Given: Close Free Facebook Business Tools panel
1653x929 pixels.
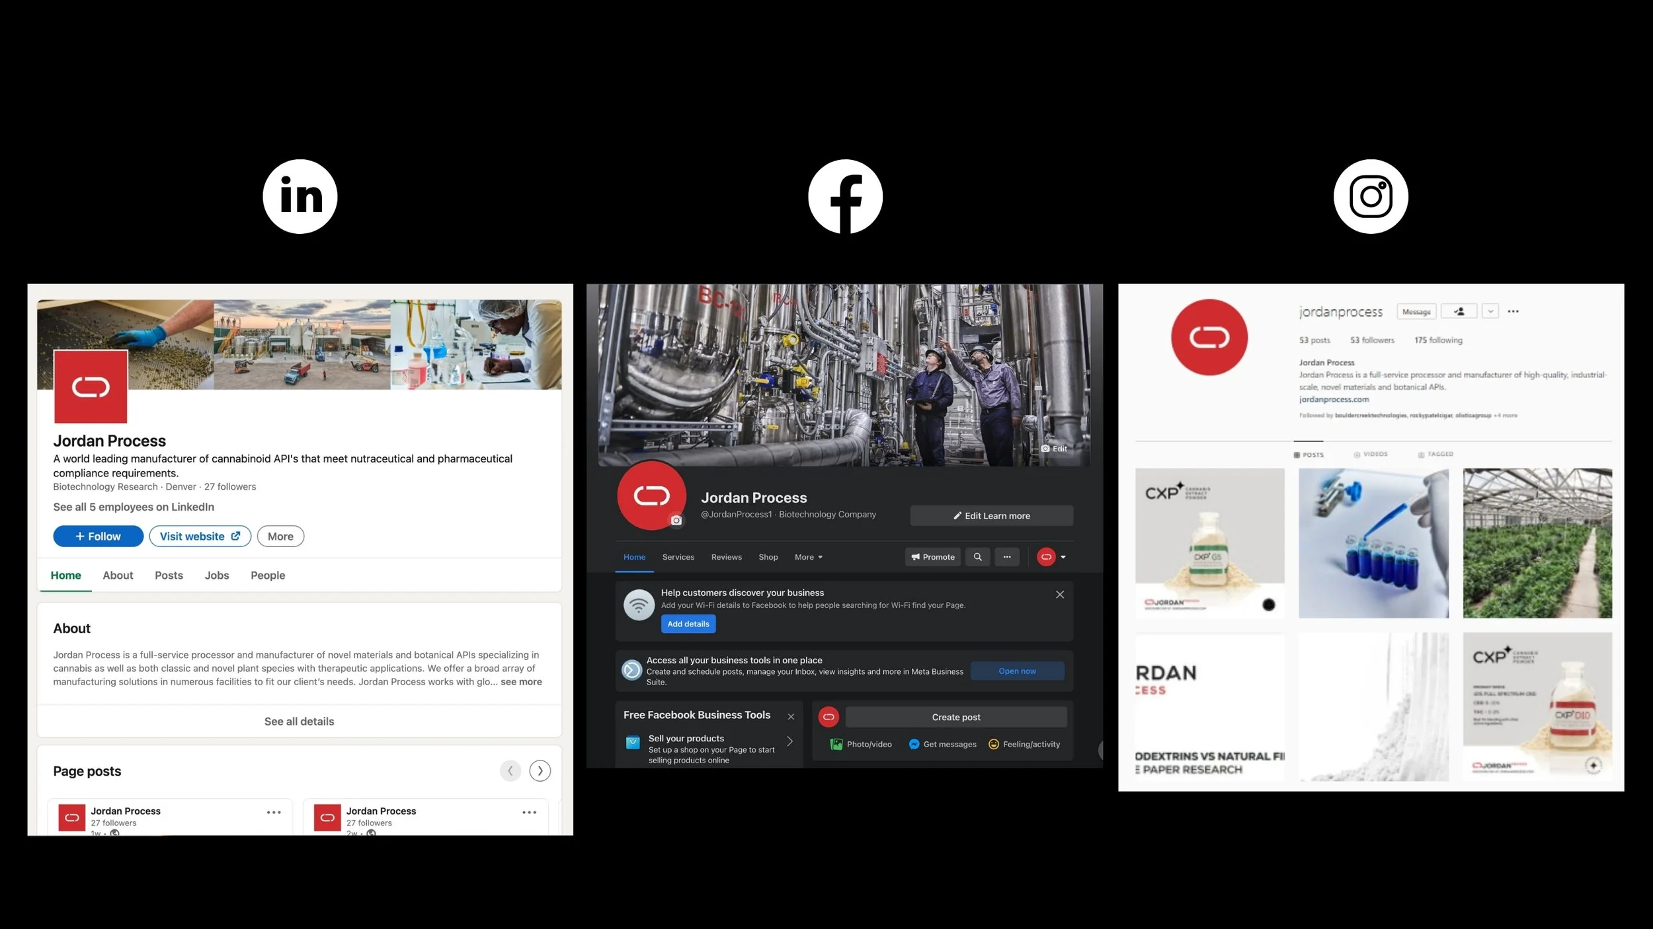Looking at the screenshot, I should click(x=790, y=716).
